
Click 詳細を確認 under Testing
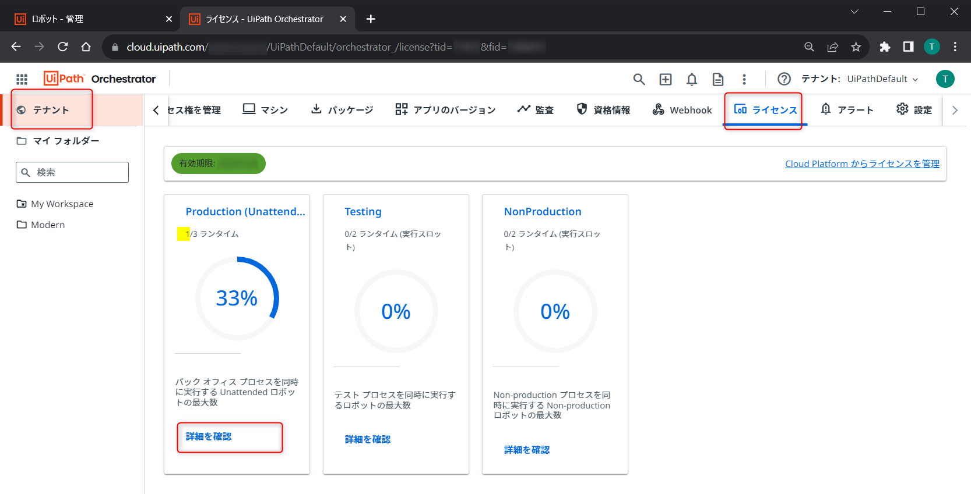point(368,439)
